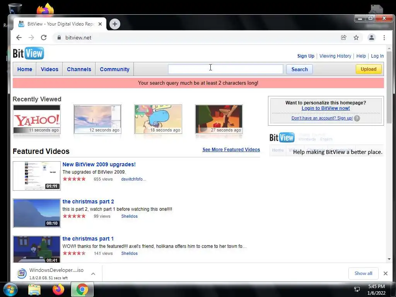This screenshot has width=396, height=297.
Task: Click the star rating of New BitView upgrades
Action: tap(74, 179)
